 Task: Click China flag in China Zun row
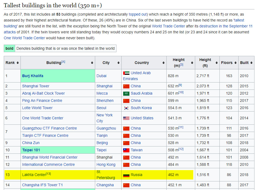point(126,143)
